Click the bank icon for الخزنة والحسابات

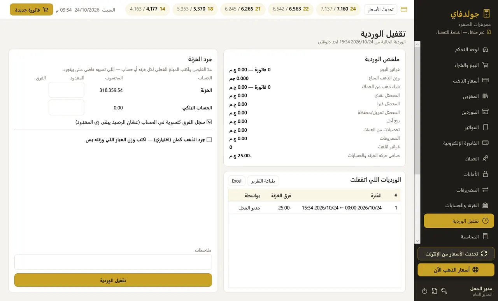click(x=485, y=205)
